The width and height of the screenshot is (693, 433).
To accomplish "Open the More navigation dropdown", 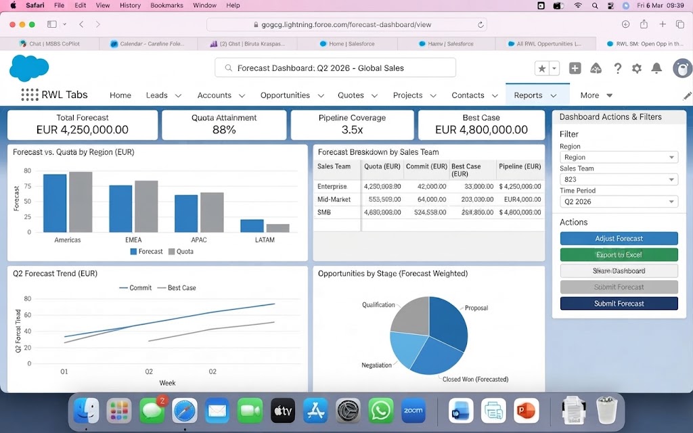I will click(x=596, y=95).
